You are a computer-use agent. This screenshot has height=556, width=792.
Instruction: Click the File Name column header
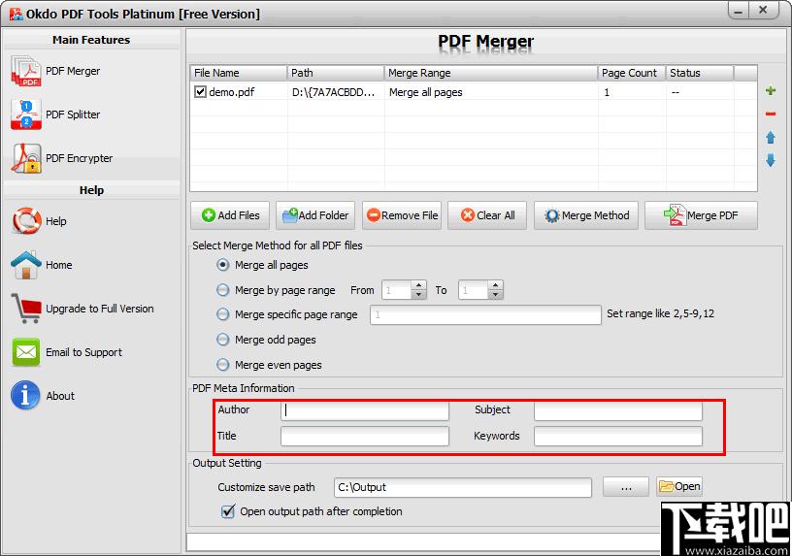(x=239, y=73)
